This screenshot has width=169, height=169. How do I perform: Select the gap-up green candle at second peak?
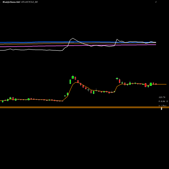(x=117, y=78)
